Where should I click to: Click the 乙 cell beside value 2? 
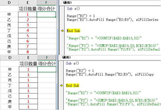[9, 20]
